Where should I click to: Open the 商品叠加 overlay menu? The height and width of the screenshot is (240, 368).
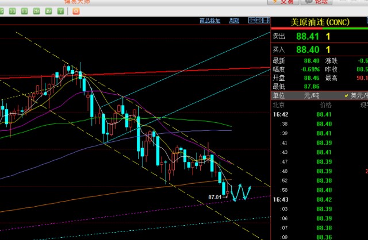click(x=210, y=21)
